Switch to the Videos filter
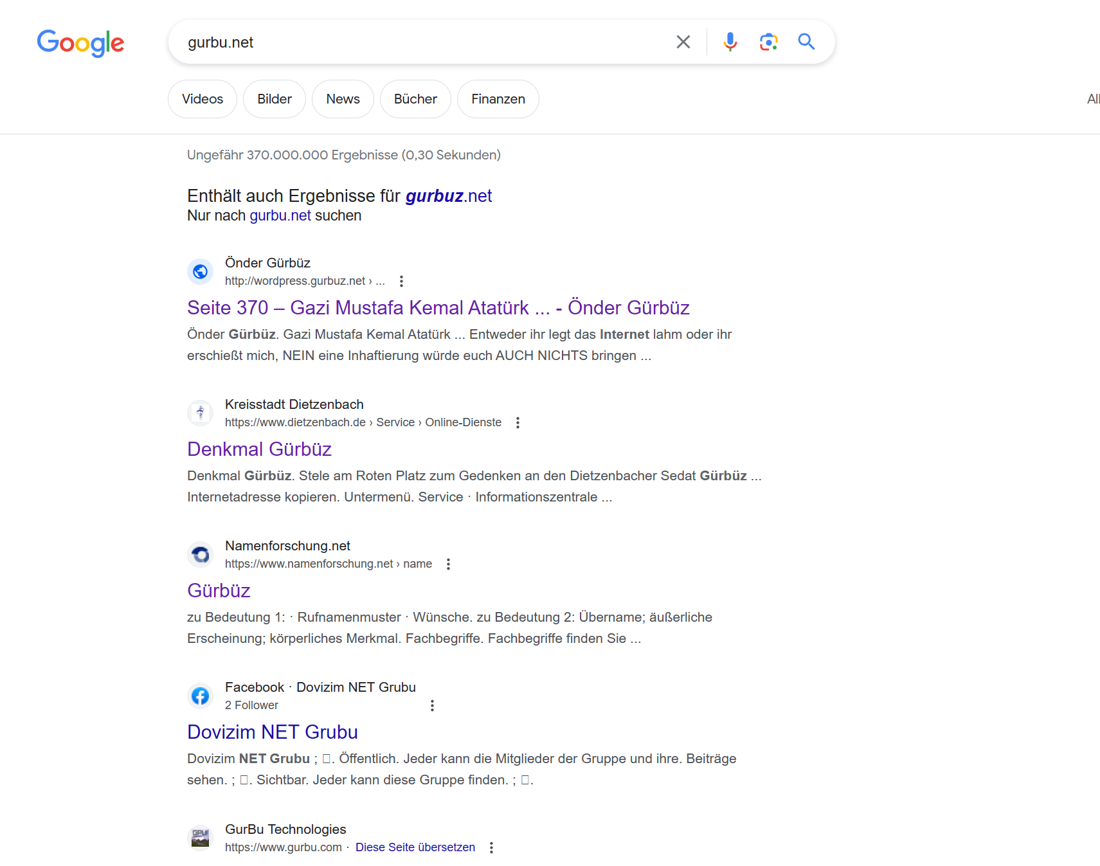 [x=203, y=99]
